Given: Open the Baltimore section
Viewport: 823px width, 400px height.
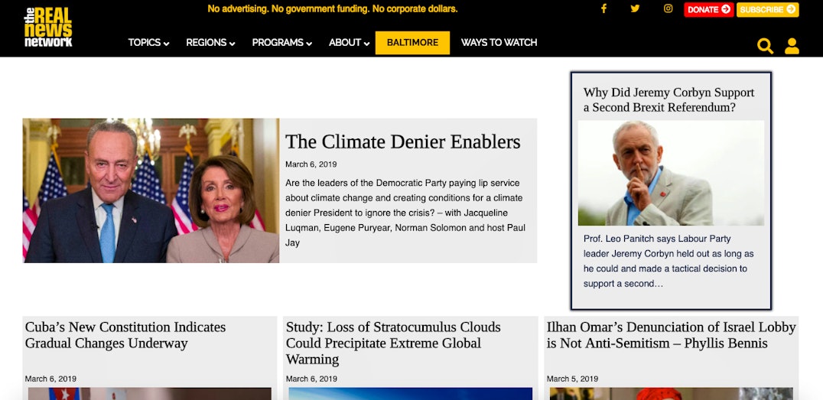Looking at the screenshot, I should [412, 43].
